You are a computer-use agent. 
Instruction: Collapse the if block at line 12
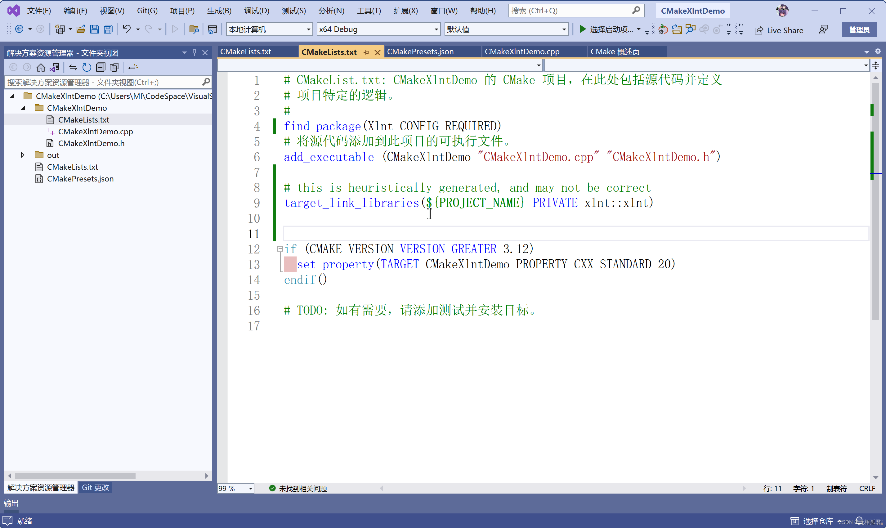coord(280,249)
